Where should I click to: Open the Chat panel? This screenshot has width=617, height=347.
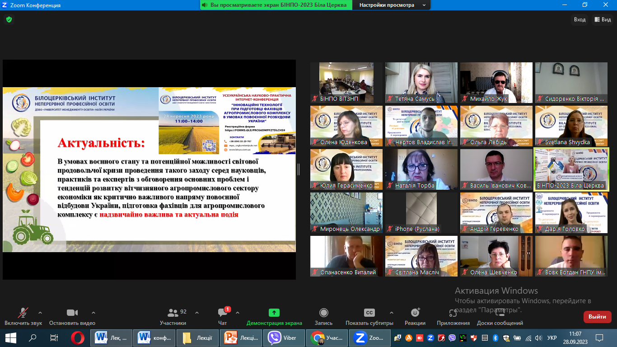pos(223,313)
